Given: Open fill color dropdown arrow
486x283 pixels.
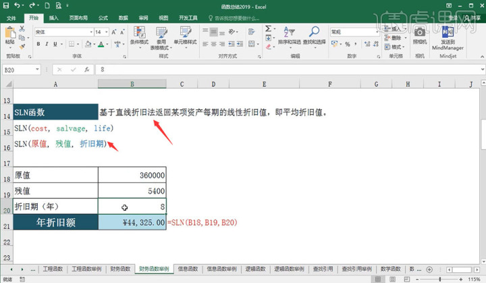Looking at the screenshot, I should click(x=94, y=45).
